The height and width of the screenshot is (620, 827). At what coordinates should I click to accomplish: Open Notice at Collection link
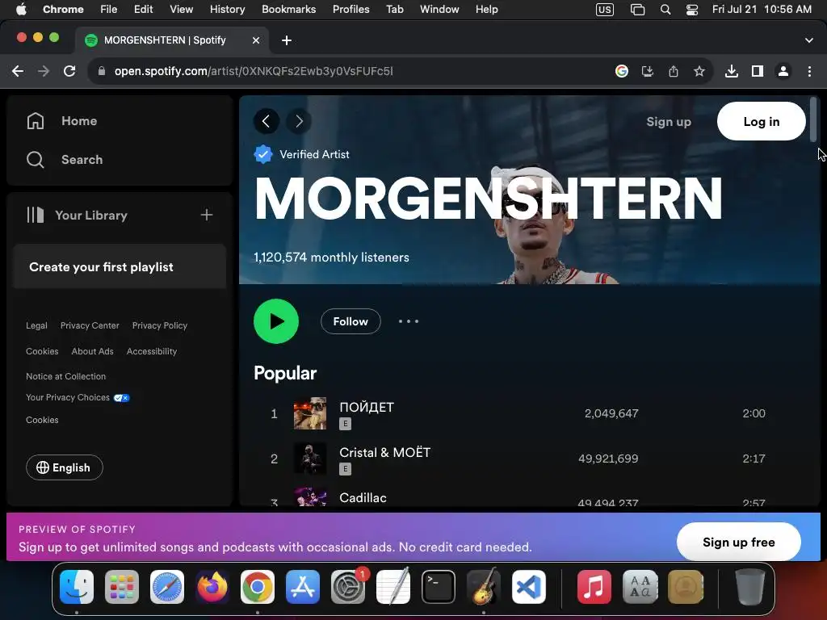click(66, 376)
